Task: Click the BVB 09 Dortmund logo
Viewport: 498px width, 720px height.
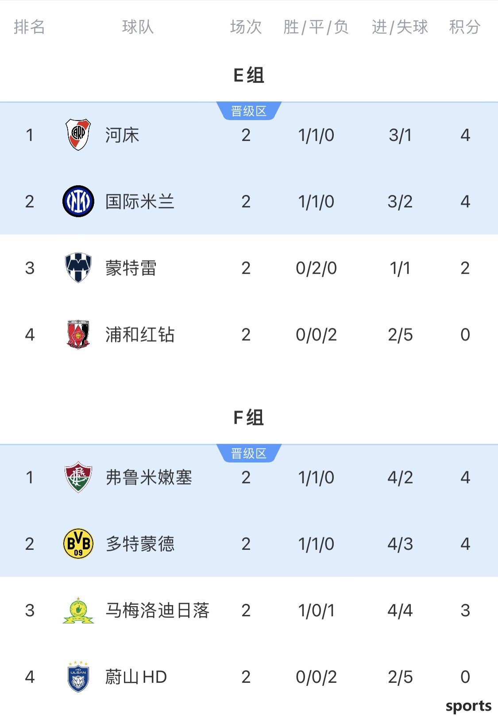Action: (x=78, y=544)
